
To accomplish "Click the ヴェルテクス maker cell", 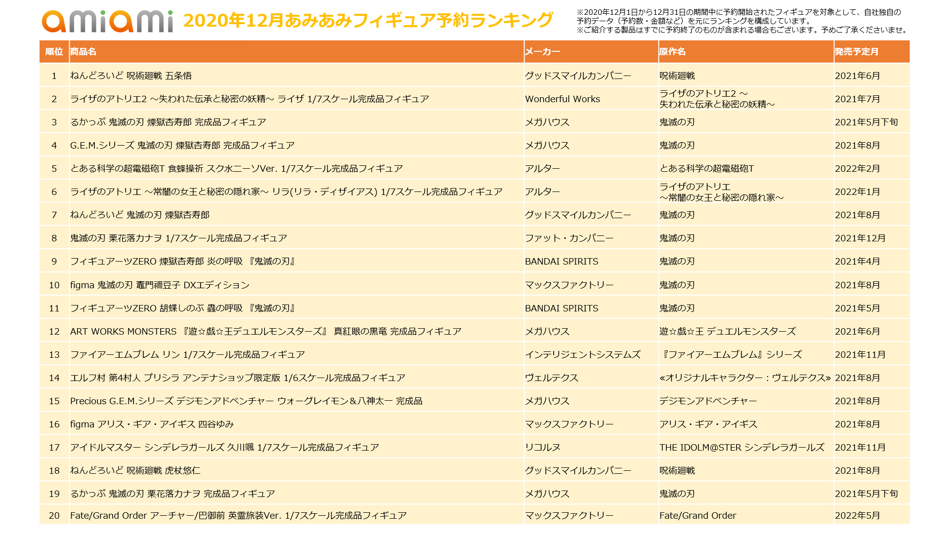I will [552, 378].
